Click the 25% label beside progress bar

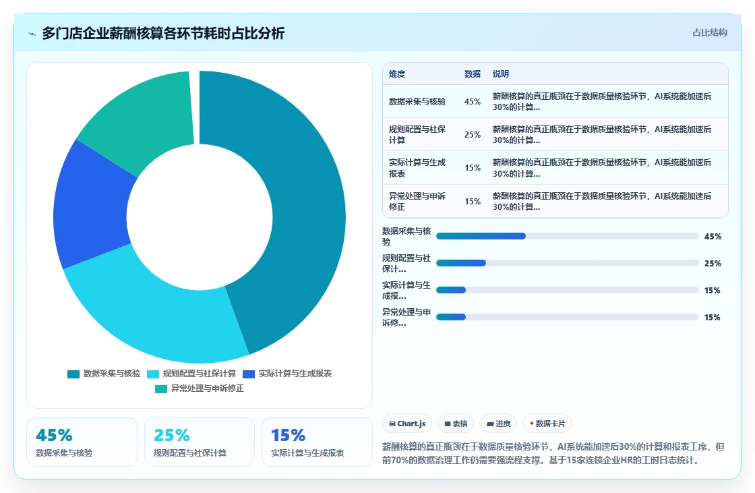tap(713, 264)
